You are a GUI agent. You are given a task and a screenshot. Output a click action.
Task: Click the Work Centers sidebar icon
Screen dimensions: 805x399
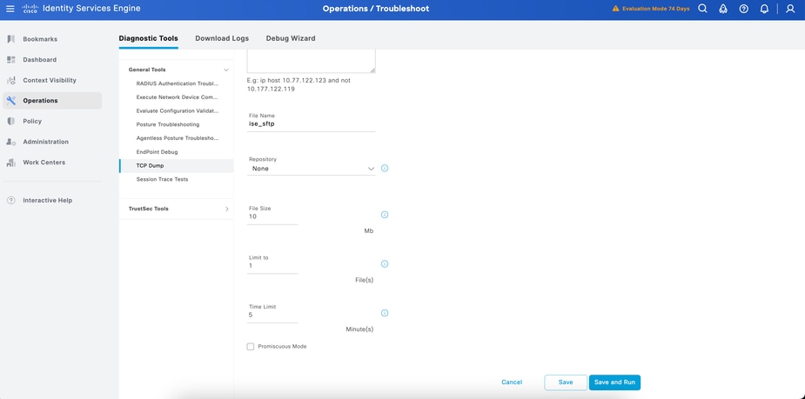(10, 162)
